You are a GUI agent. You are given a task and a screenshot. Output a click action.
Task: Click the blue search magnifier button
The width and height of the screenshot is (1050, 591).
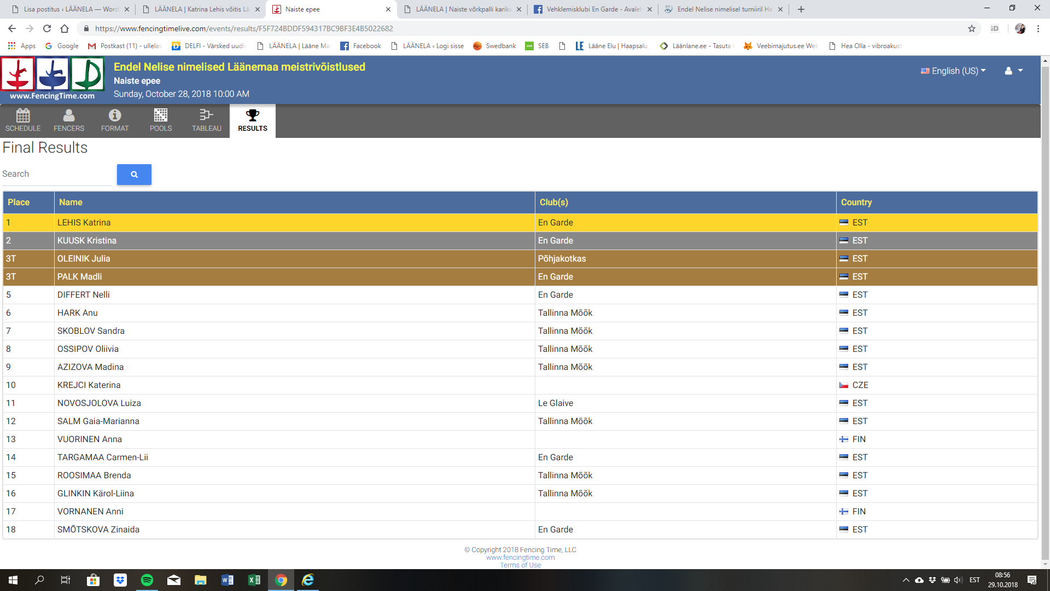tap(134, 175)
